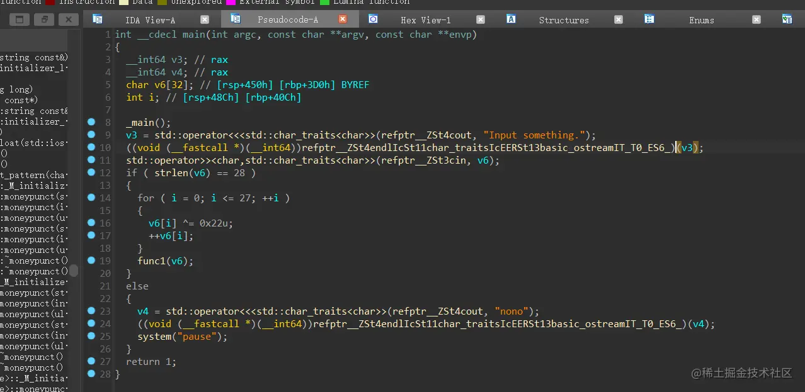Screen dimensions: 805x392
Task: Close the functions panel with its X button
Action: coord(69,20)
